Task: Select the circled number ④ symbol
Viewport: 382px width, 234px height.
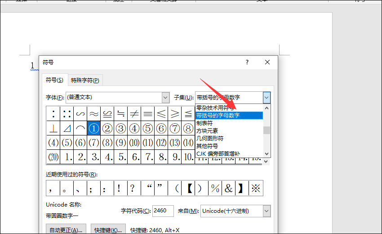Action: tap(134, 128)
